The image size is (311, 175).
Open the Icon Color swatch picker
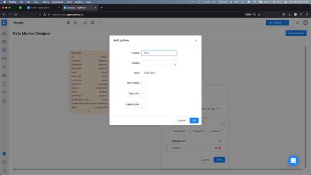[x=144, y=84]
